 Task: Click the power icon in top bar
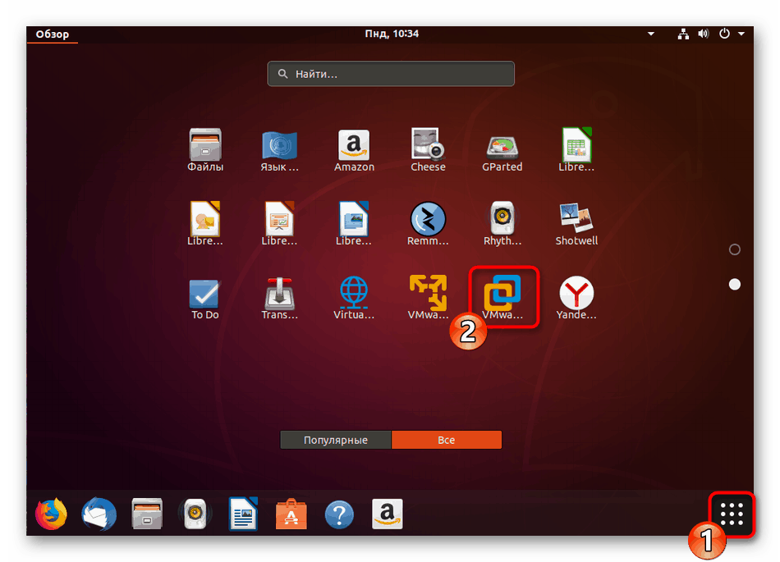[x=724, y=34]
